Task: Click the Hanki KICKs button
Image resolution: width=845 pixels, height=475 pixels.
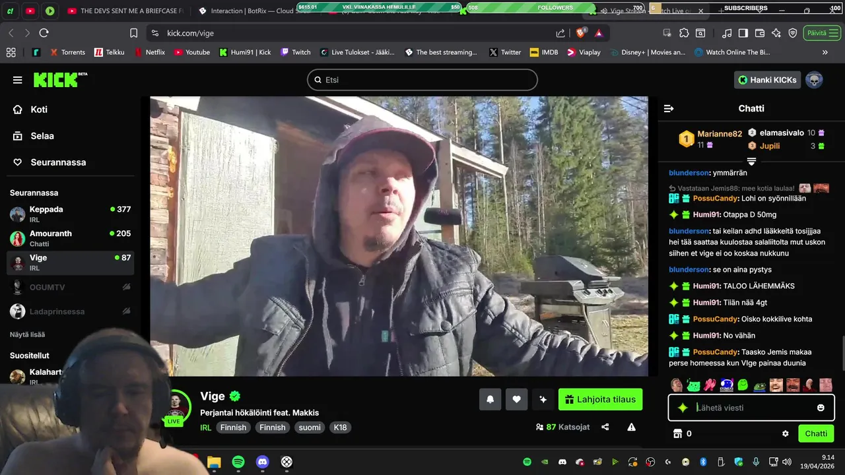Action: 767,80
